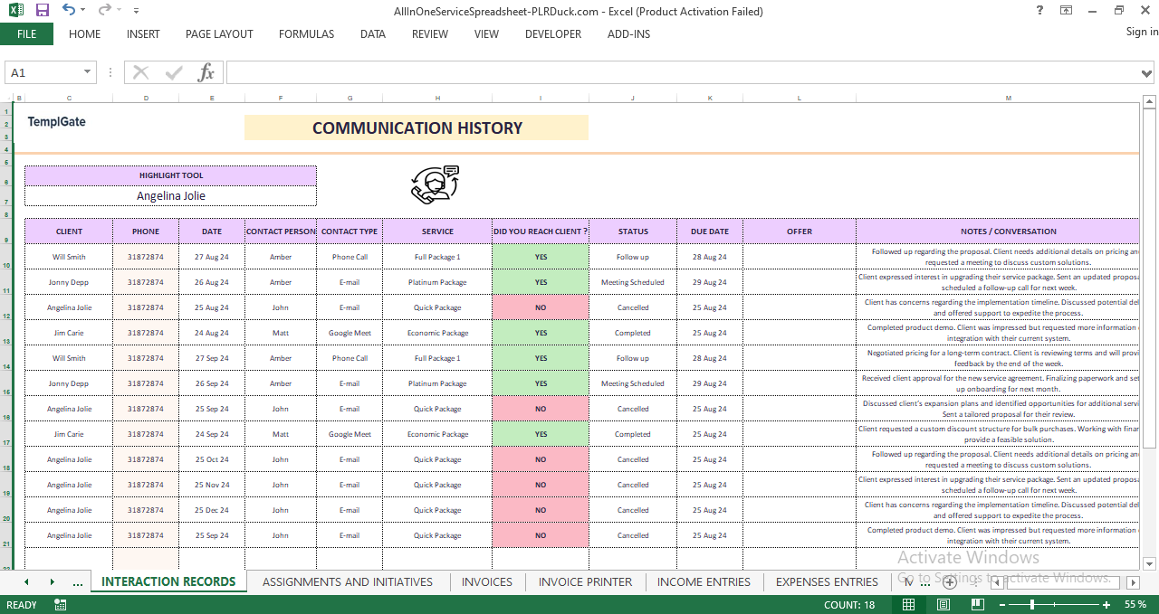Select column header H
This screenshot has height=614, width=1159.
point(437,98)
